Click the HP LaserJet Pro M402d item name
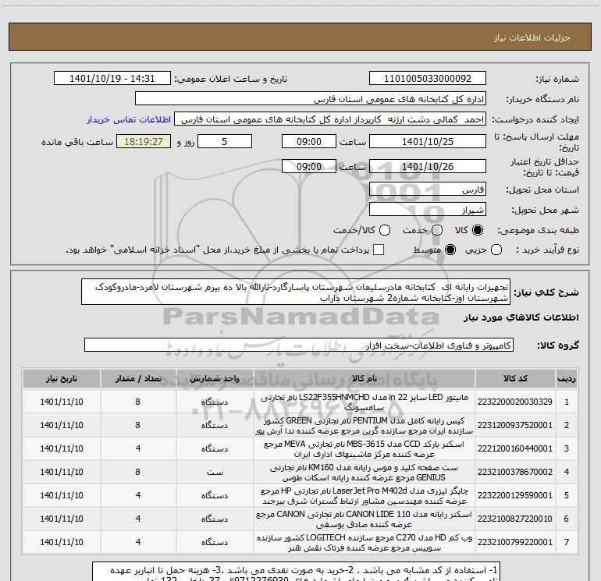This screenshot has width=601, height=581. pyautogui.click(x=365, y=495)
